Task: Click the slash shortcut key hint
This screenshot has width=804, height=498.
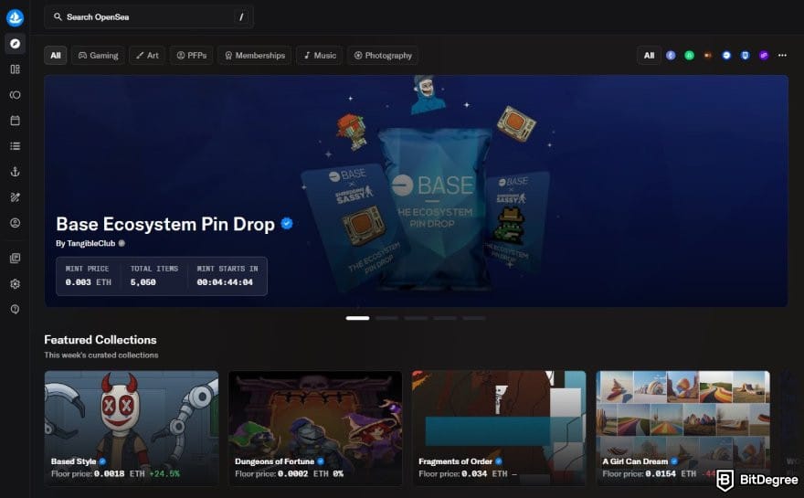Action: pyautogui.click(x=241, y=17)
